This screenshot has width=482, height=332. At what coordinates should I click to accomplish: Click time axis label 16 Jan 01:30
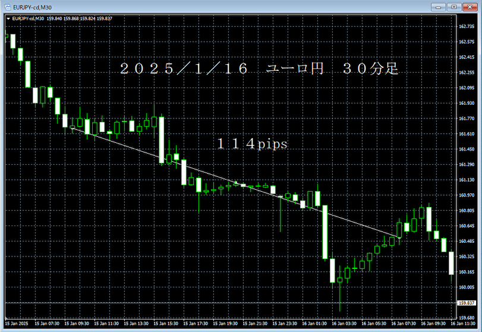pyautogui.click(x=314, y=324)
